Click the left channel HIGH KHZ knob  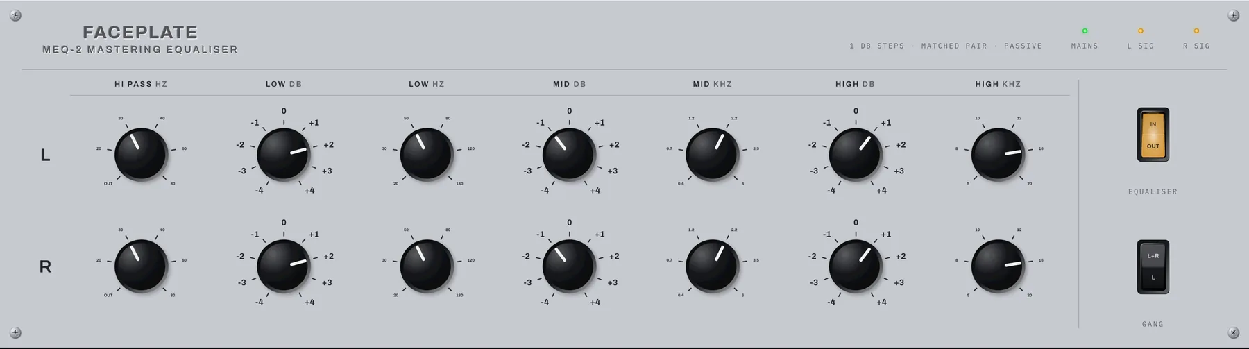pos(998,154)
